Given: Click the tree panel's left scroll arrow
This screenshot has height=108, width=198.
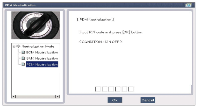Looking at the screenshot, I should [x=13, y=97].
